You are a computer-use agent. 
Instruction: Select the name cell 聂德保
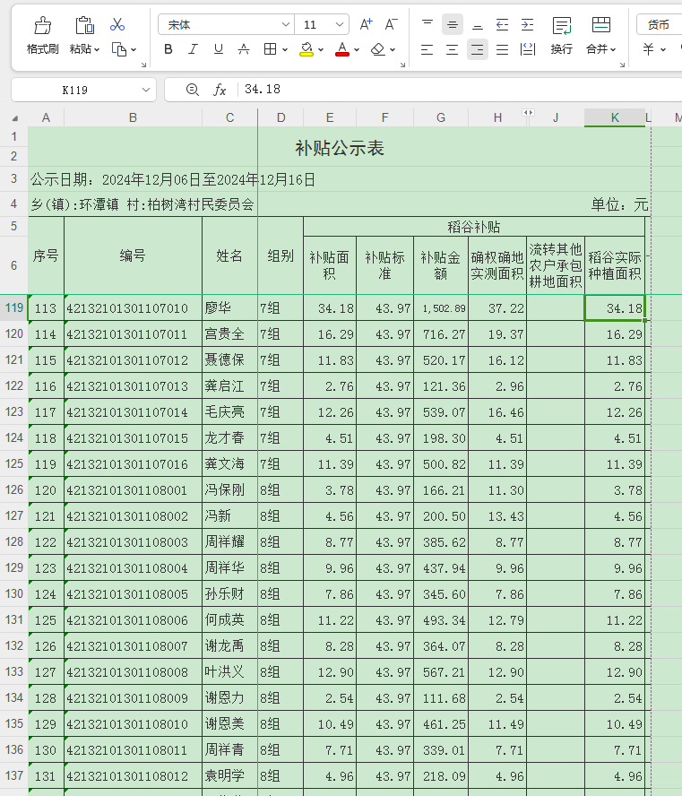click(x=229, y=360)
